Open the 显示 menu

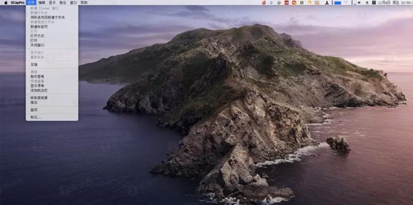[52, 3]
